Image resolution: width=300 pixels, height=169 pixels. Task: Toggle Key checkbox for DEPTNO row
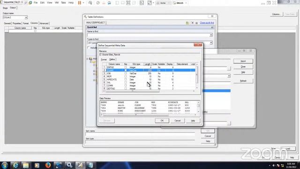[126, 89]
